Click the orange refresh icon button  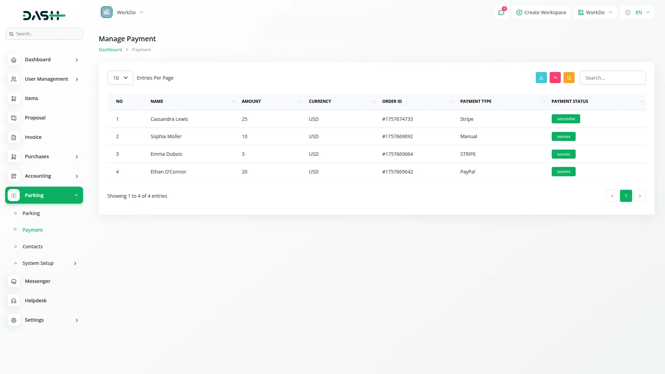[569, 78]
